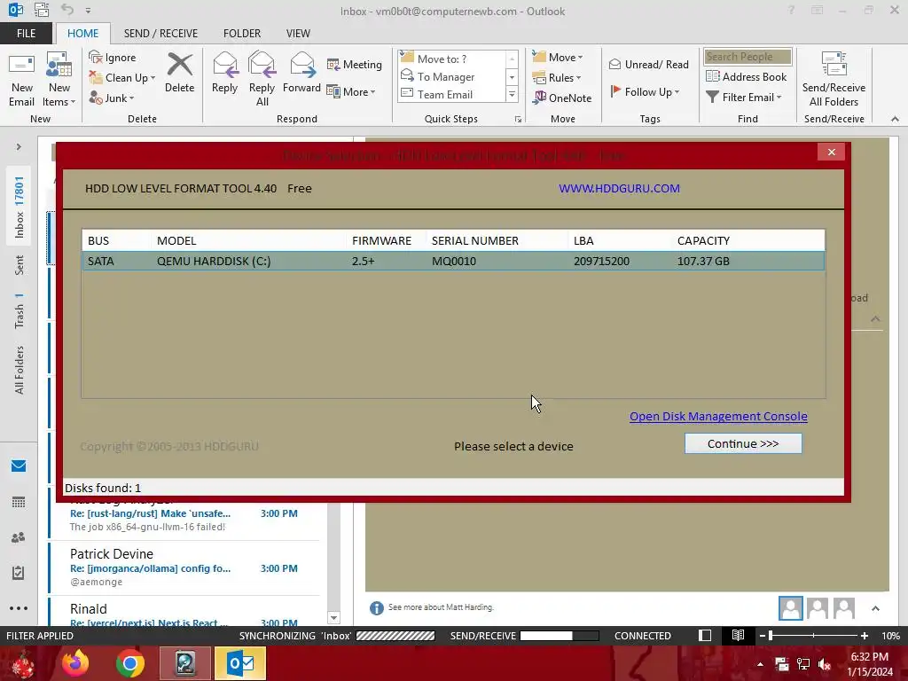
Task: Reply to the message
Action: tap(224, 73)
